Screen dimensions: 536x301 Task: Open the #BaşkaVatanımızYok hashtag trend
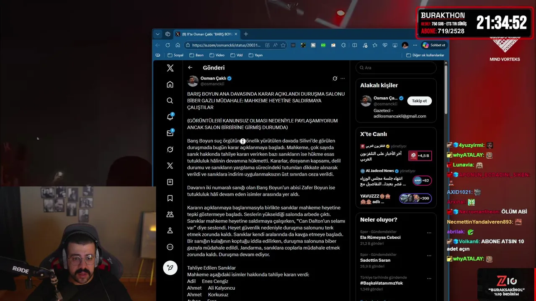[381, 283]
